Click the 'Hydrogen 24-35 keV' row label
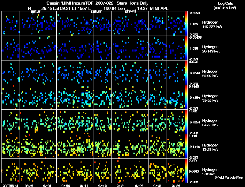Viewport: 245px width, 187px height. tap(210, 123)
